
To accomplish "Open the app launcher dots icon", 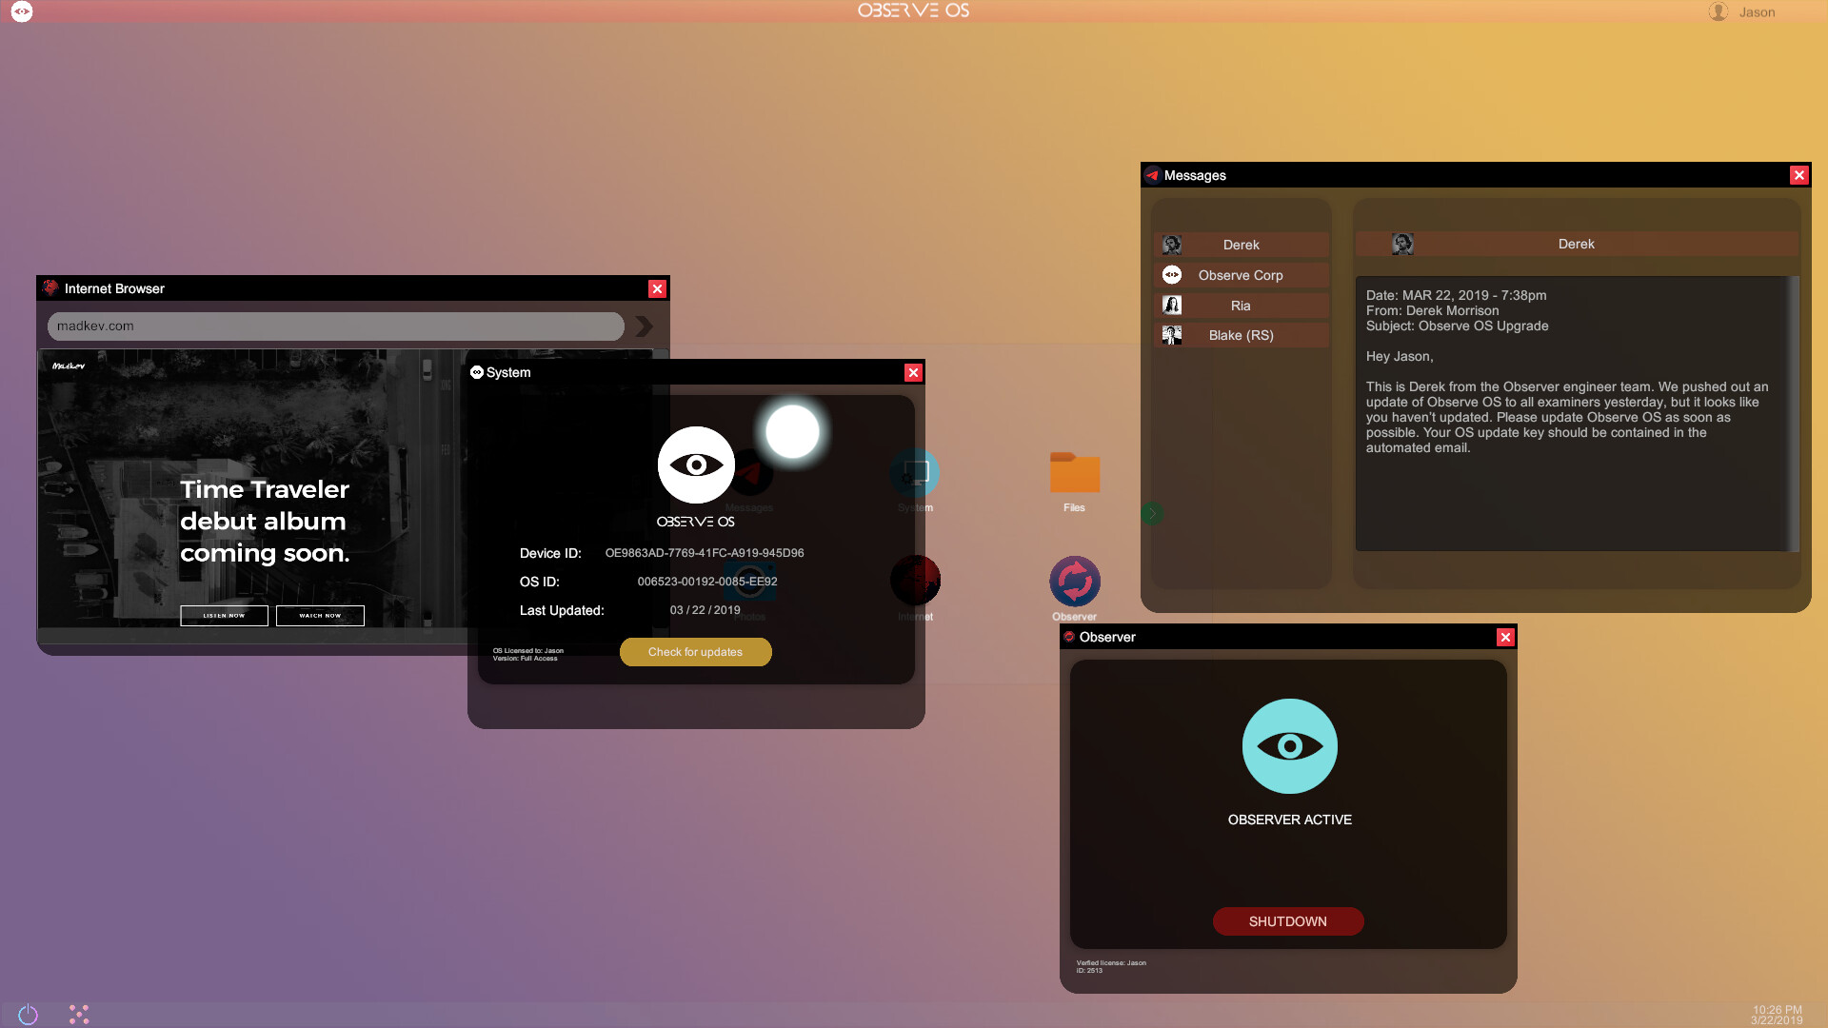I will pos(79,1015).
